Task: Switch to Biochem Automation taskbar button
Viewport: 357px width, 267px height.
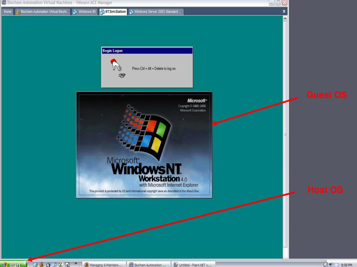Action: pyautogui.click(x=149, y=265)
